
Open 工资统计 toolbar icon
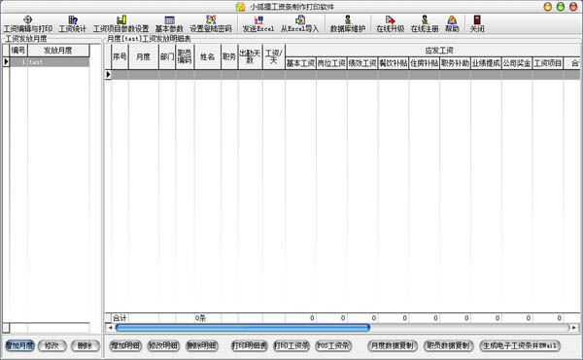(73, 24)
